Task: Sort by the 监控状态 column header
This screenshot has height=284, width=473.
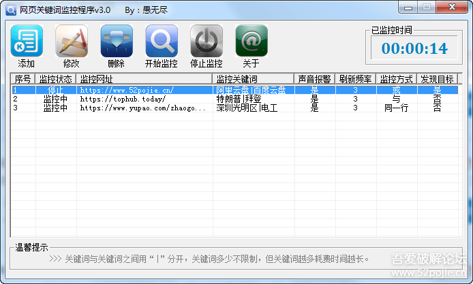Action: (x=55, y=79)
